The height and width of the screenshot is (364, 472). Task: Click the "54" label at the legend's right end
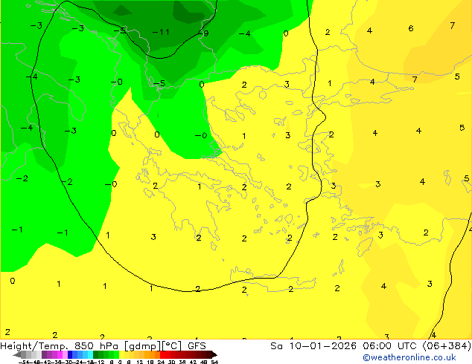214,362
